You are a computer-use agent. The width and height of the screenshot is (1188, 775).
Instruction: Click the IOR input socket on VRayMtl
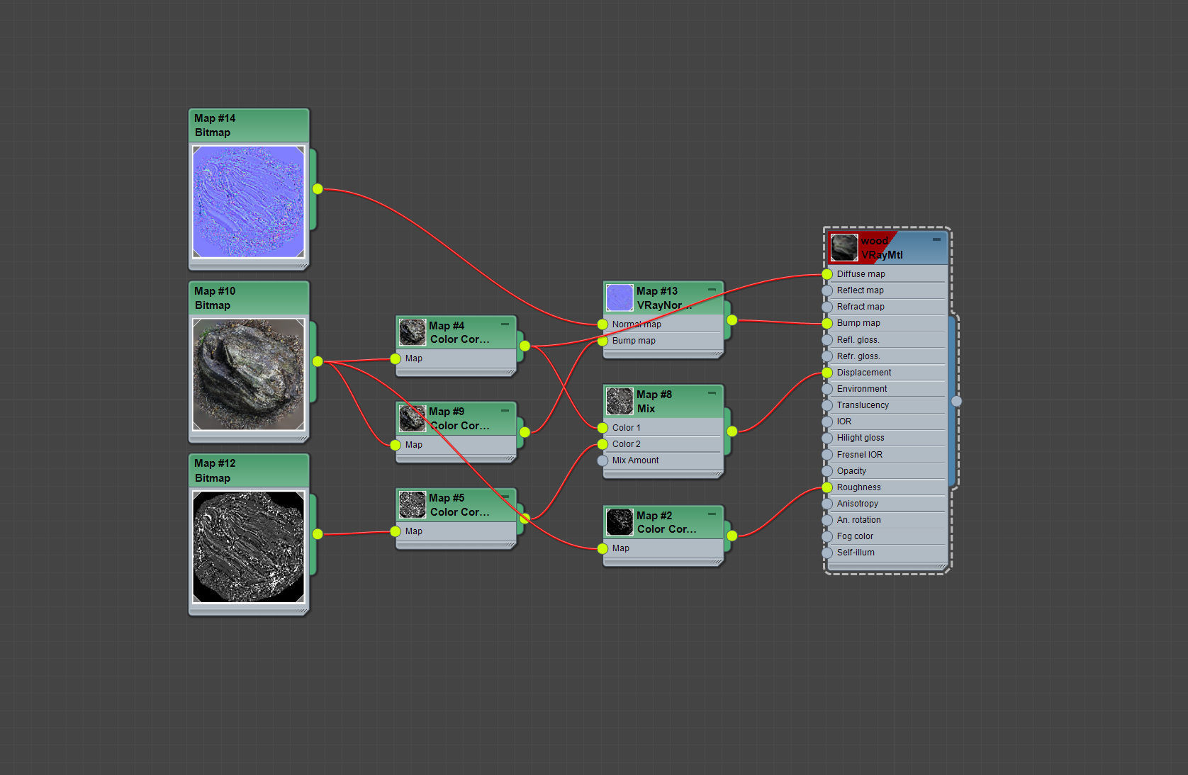pyautogui.click(x=827, y=422)
